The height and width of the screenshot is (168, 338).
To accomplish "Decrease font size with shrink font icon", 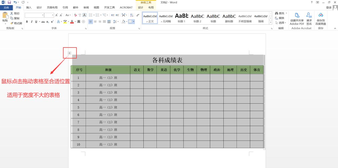I will [x=61, y=15].
